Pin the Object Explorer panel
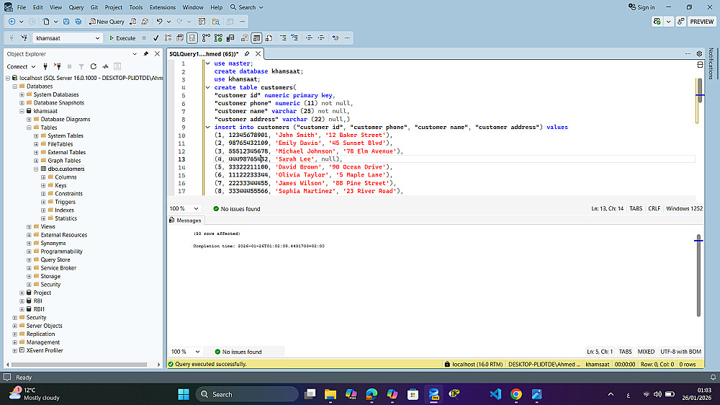 coord(146,54)
